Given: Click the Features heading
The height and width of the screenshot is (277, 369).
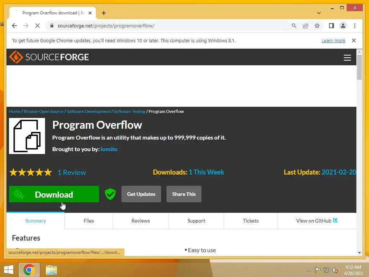Looking at the screenshot, I should pyautogui.click(x=26, y=238).
